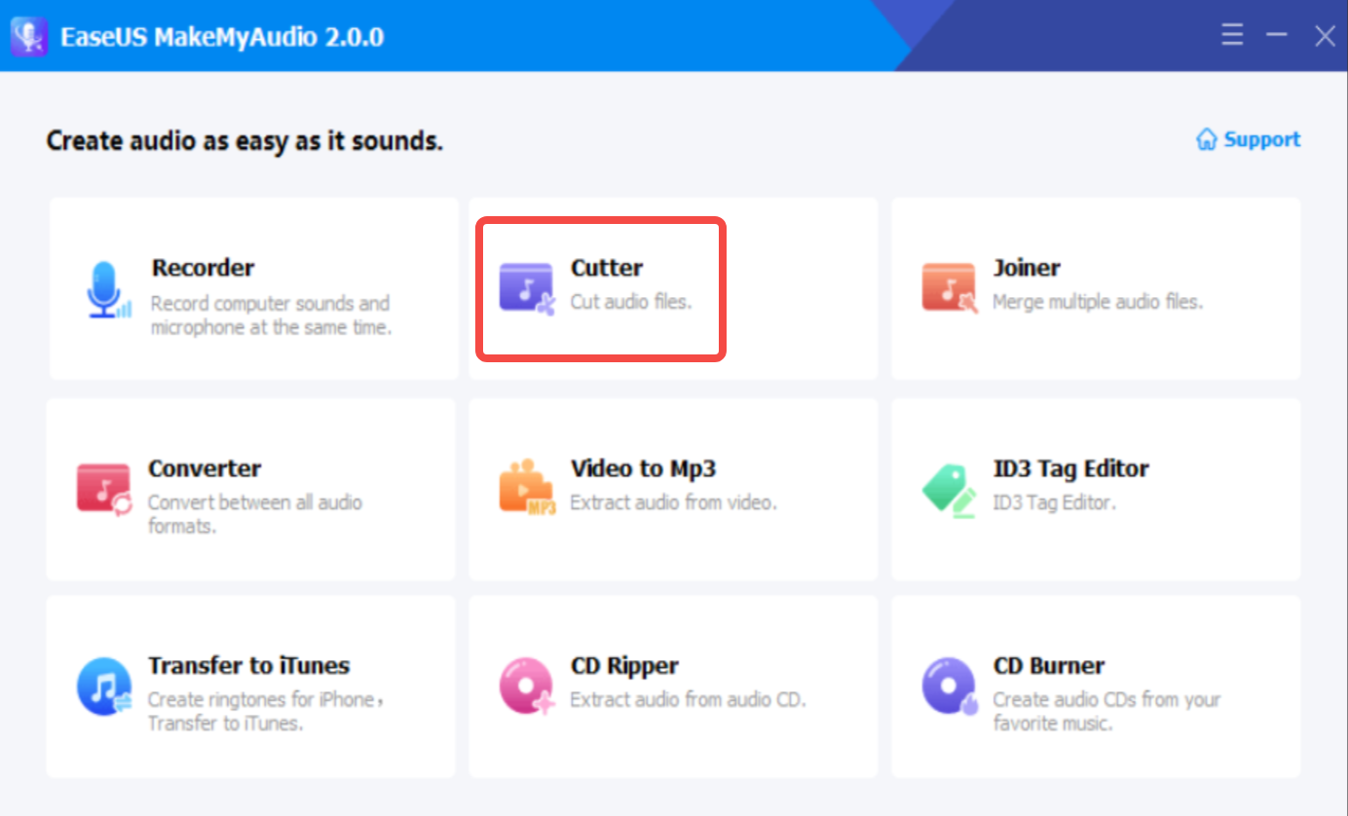Screen dimensions: 1348x816
Task: Click the "Extract audio from video" description
Action: click(674, 502)
